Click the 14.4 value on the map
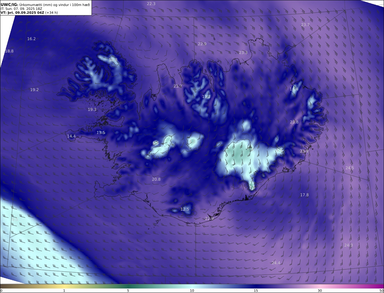 click(71, 136)
